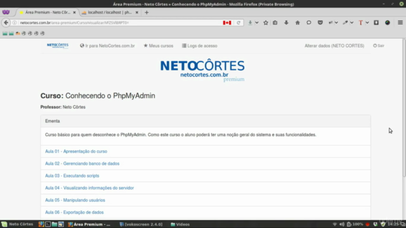Switch to vokoscreen 2.4.0 taskbar window
Screen dimensions: 406x228
coord(141,224)
